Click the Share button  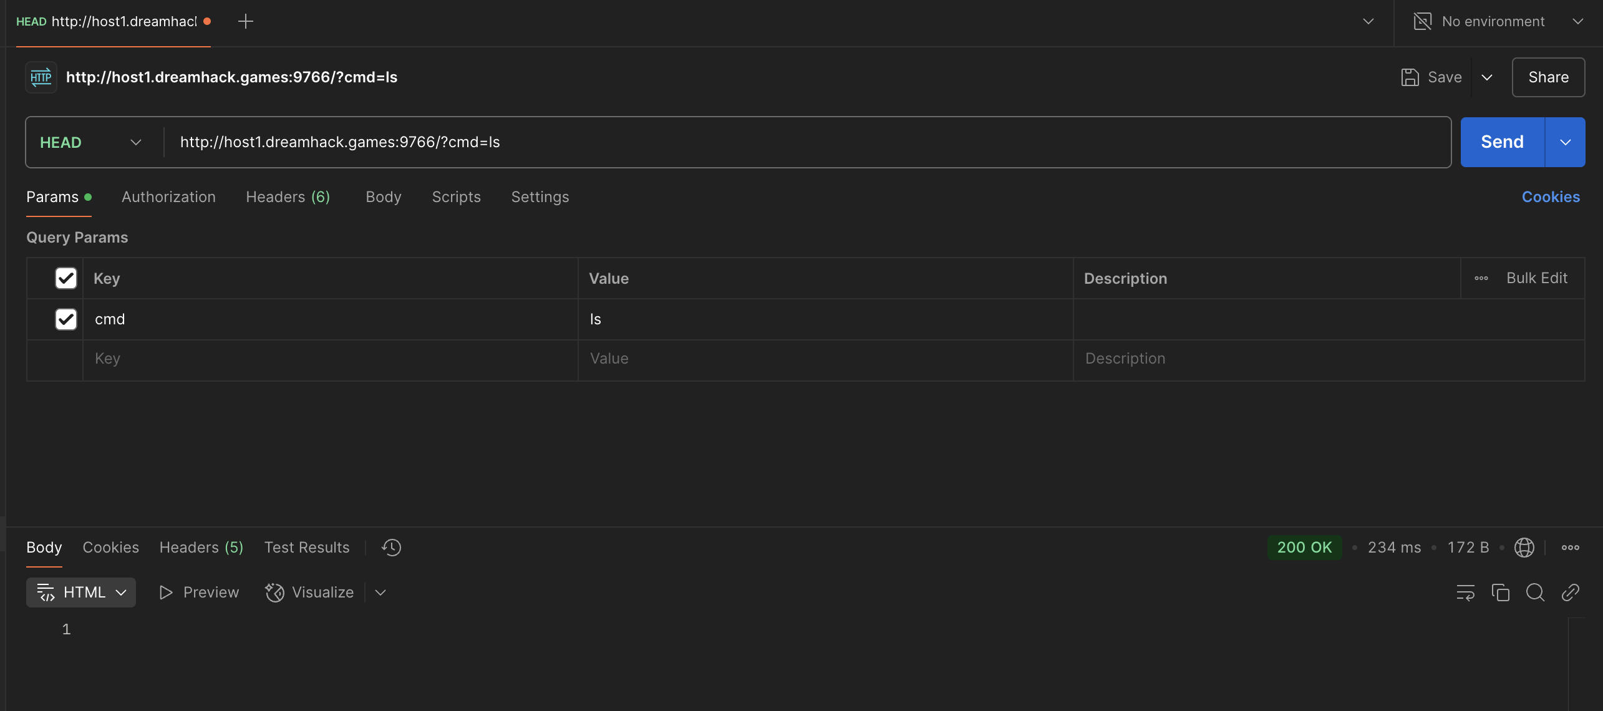[1548, 77]
